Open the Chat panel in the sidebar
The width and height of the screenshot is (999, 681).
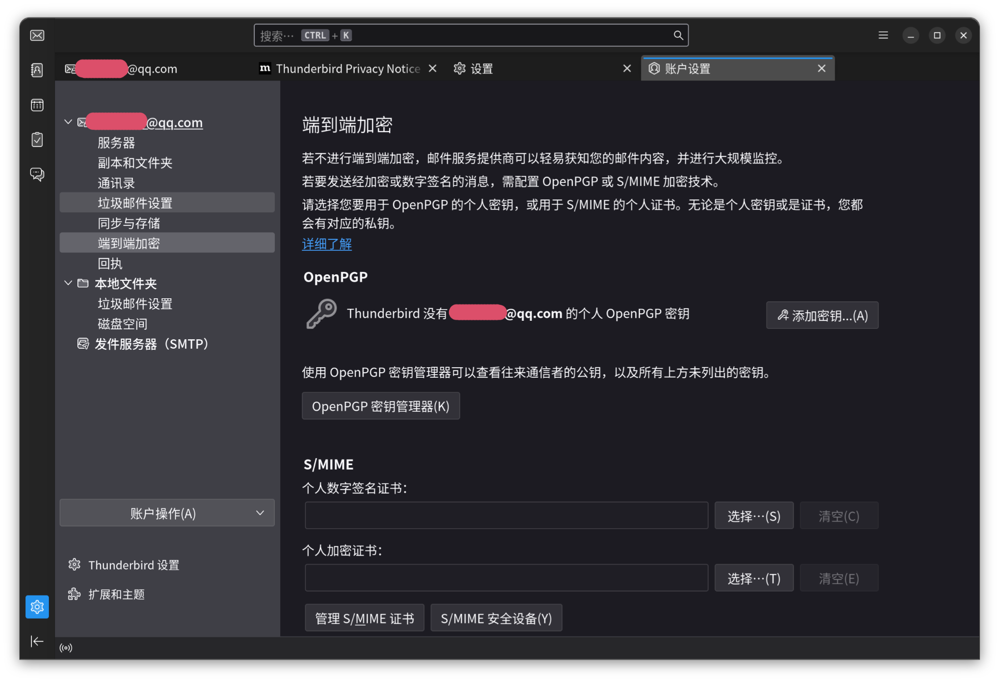[37, 174]
